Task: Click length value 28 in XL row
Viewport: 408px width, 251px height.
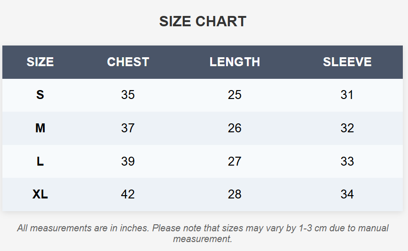Action: [x=235, y=194]
